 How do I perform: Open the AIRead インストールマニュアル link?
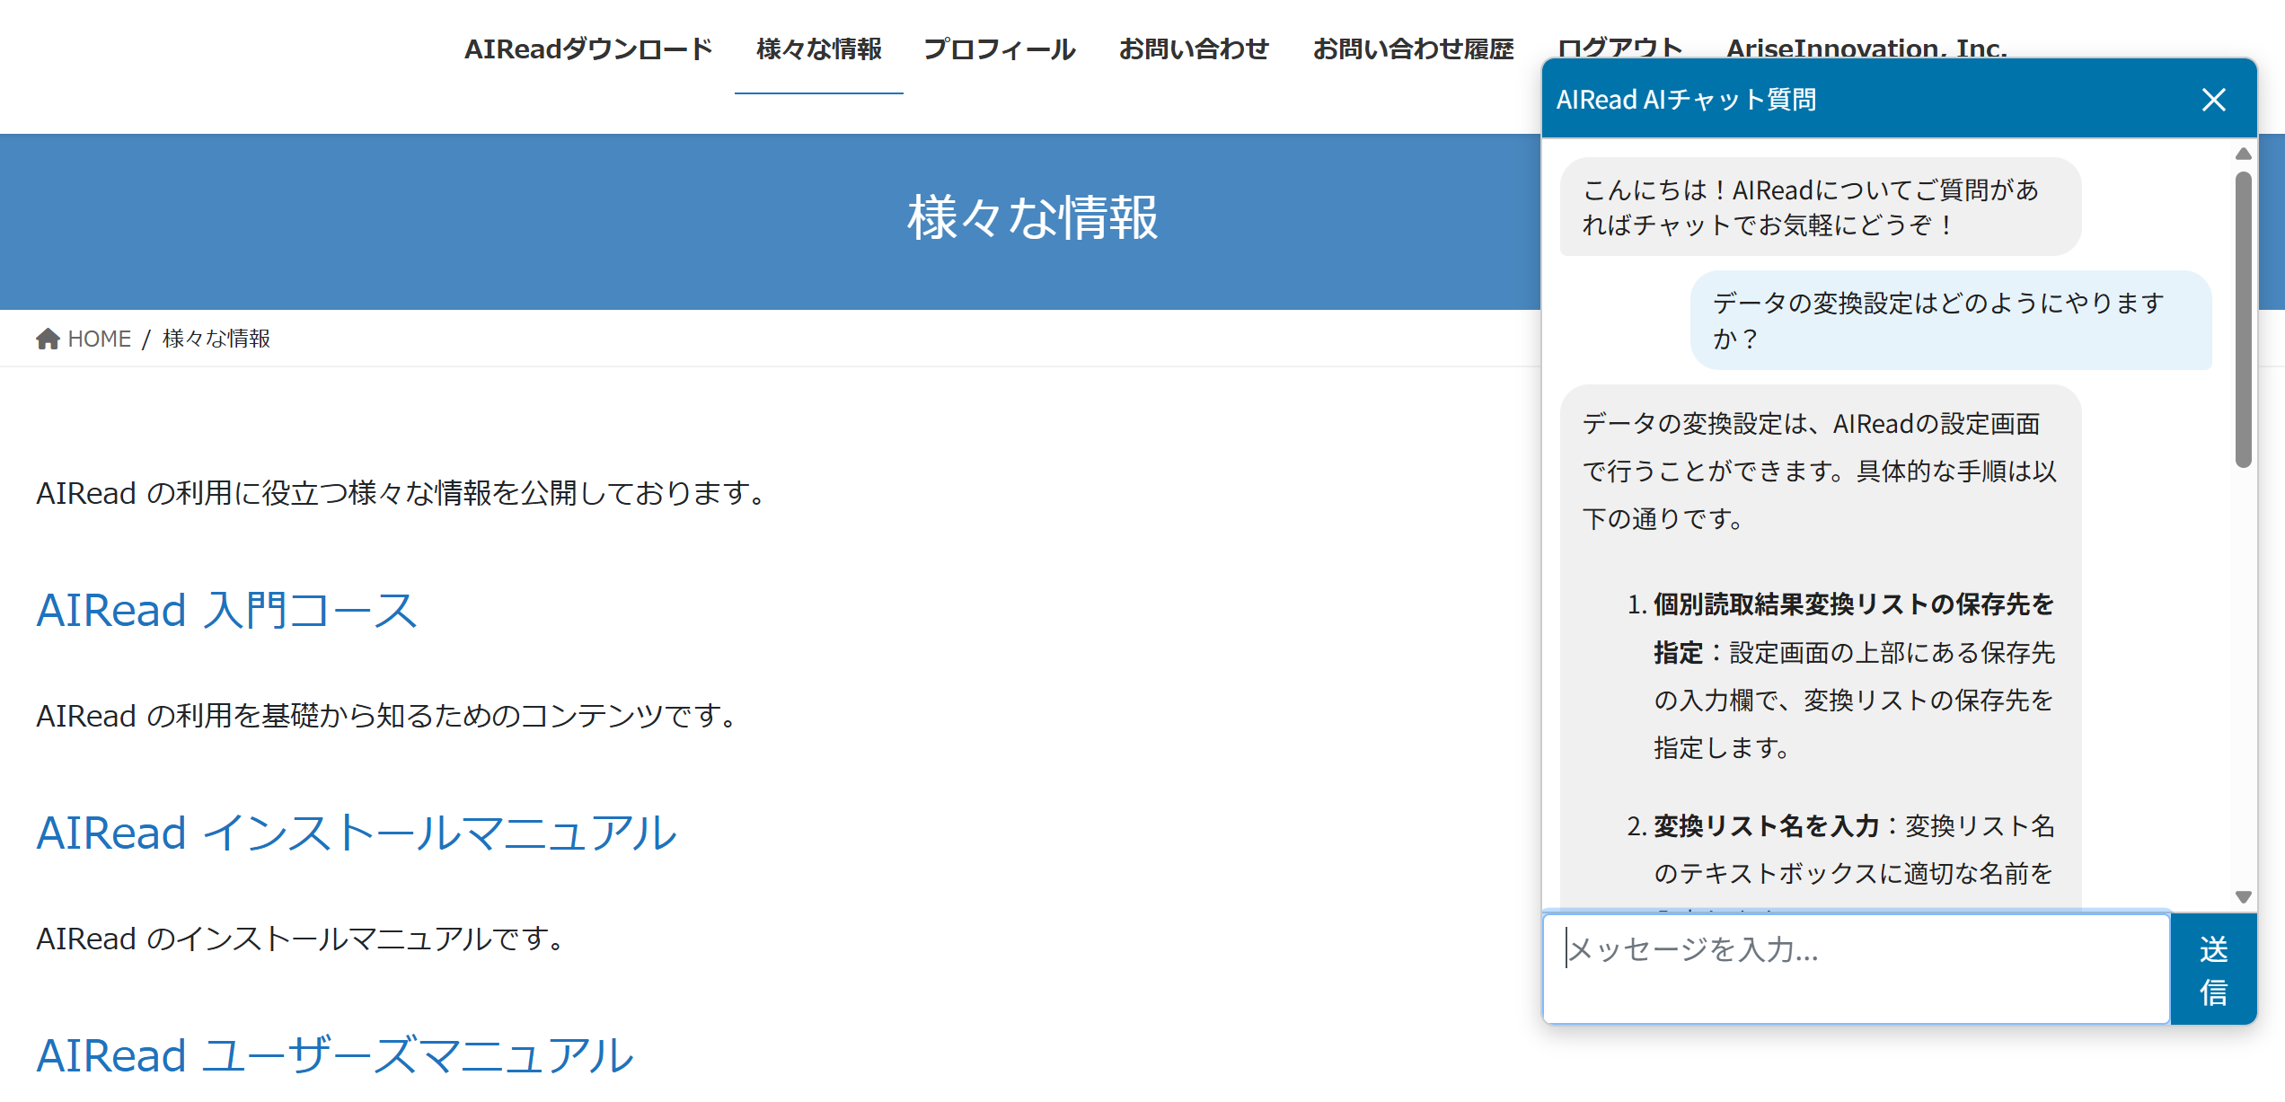357,833
